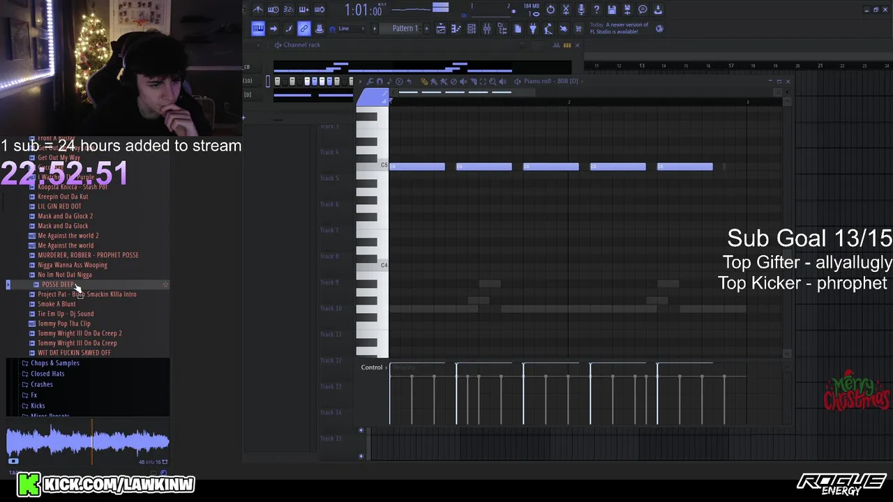
Task: Toggle the first step button in channel rack
Action: (277, 82)
